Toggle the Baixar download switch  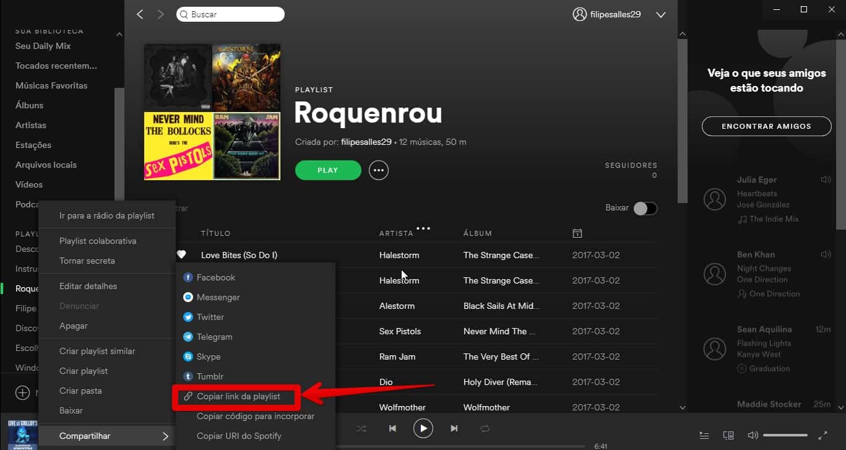tap(645, 209)
